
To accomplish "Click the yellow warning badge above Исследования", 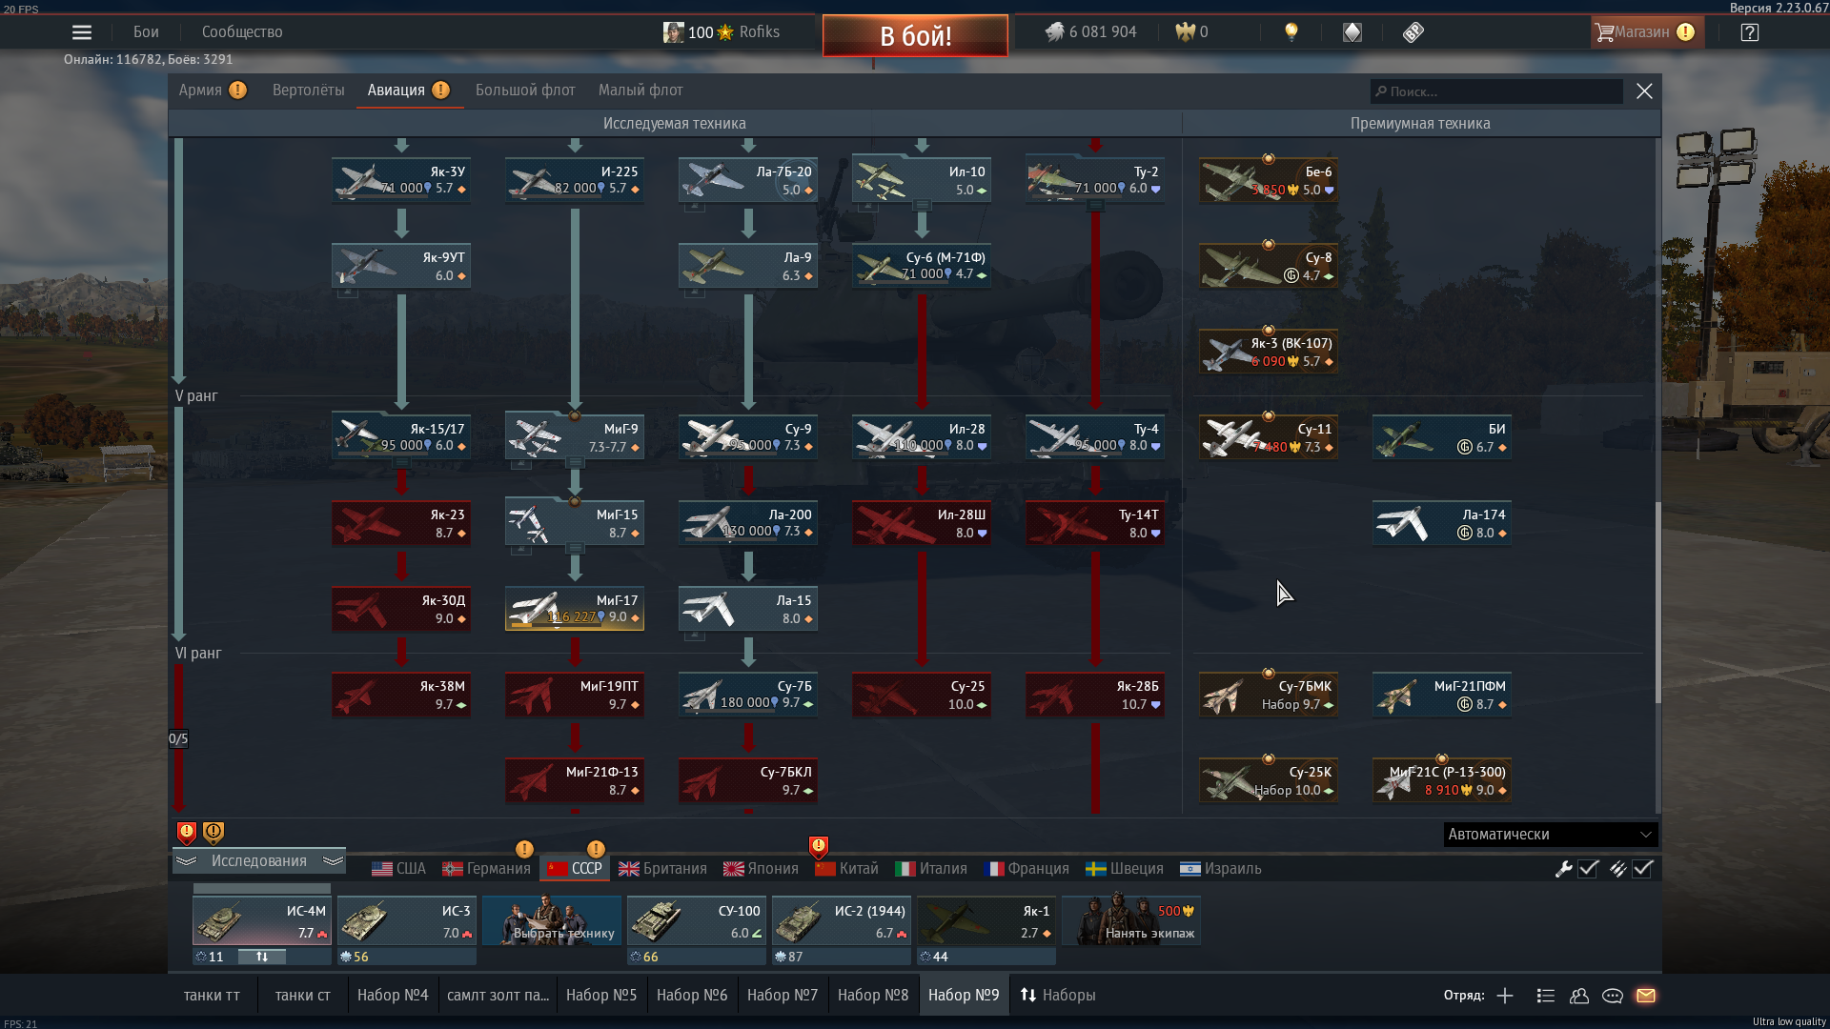I will pyautogui.click(x=213, y=833).
